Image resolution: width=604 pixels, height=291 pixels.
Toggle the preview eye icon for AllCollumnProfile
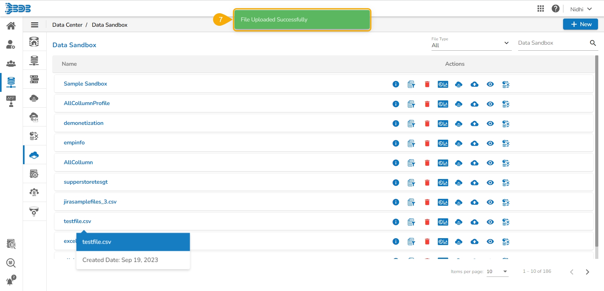pyautogui.click(x=490, y=104)
